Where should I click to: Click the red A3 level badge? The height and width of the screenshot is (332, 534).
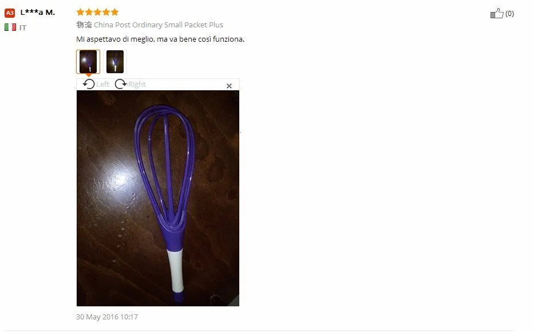pos(10,13)
